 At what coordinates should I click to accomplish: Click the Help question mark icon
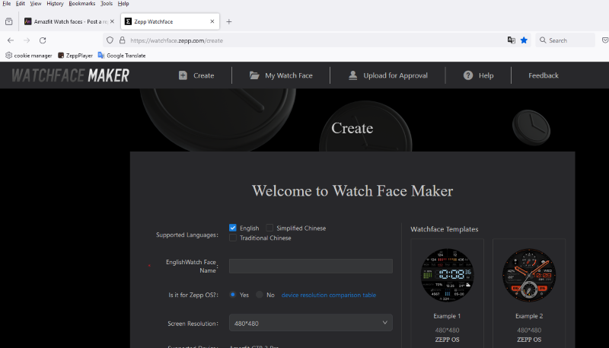[x=468, y=75]
